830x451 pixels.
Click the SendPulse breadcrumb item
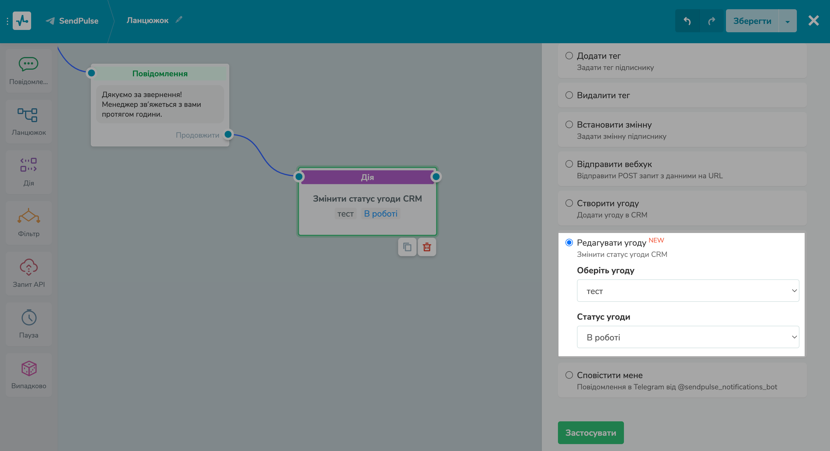(72, 21)
